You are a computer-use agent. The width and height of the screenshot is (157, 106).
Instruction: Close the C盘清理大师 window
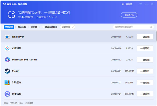coord(152,4)
